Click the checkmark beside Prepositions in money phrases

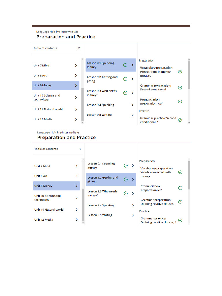coord(180,72)
